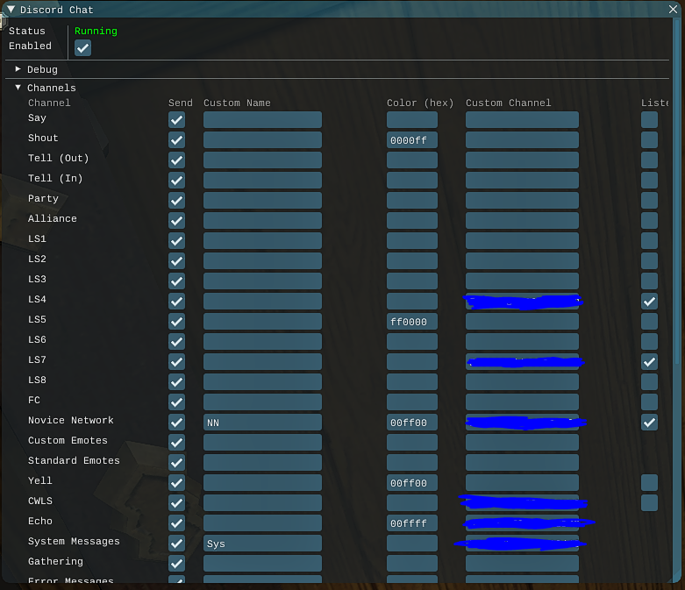Screen dimensions: 685x590
Task: Edit the LS5 color field ff0000
Action: [x=411, y=322]
